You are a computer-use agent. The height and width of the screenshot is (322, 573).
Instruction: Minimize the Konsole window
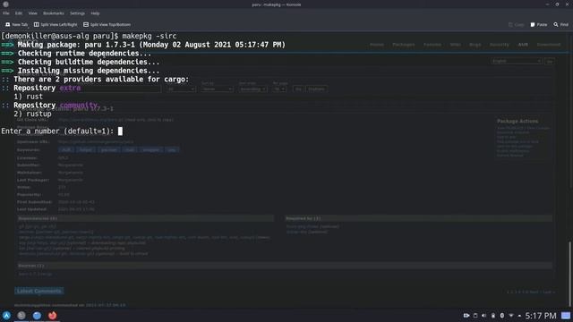click(547, 4)
